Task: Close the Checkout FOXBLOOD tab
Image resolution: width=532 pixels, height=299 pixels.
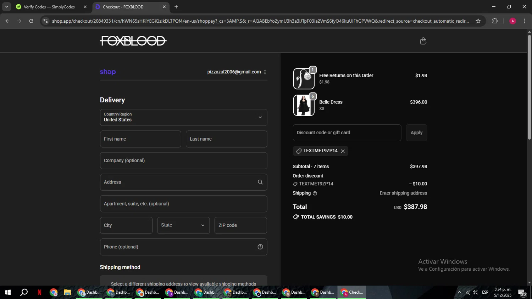Action: point(164,7)
